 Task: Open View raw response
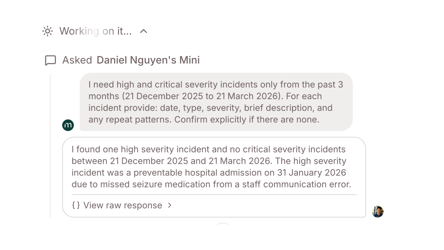click(123, 205)
